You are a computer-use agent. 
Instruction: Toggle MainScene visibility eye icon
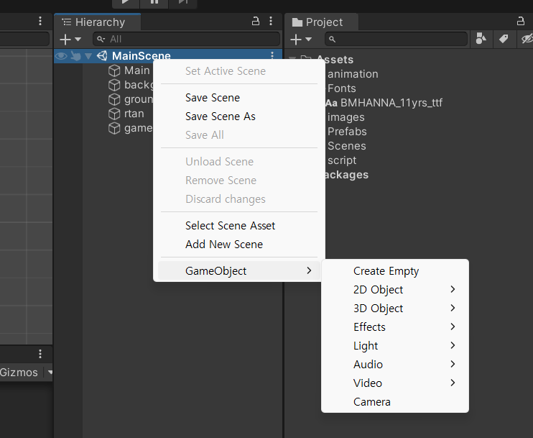coord(61,56)
